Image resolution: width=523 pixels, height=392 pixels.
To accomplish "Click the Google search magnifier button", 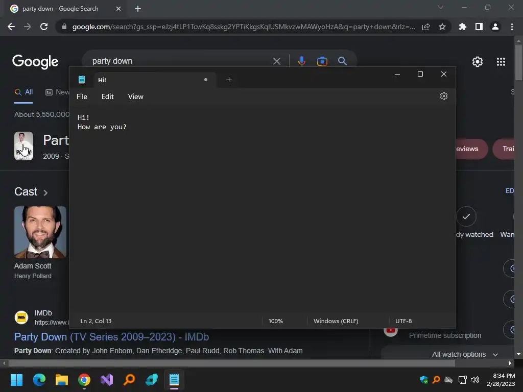I will (342, 61).
